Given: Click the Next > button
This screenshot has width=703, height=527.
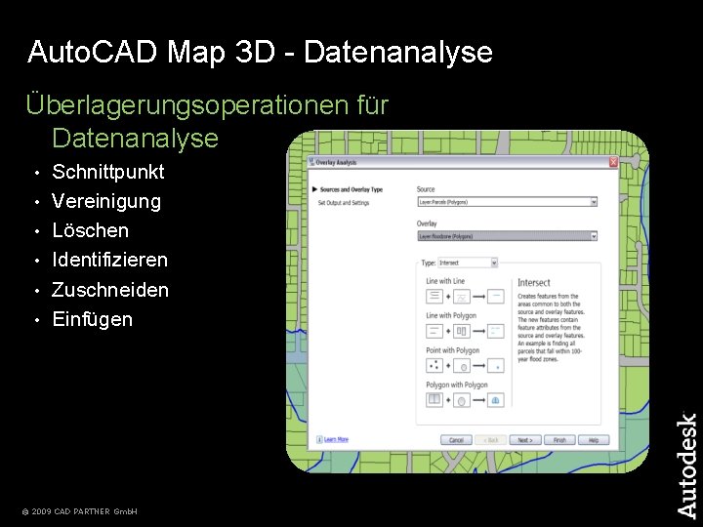Looking at the screenshot, I should [525, 440].
